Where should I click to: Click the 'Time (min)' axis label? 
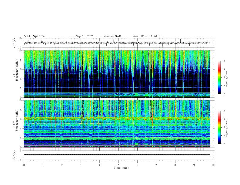pyautogui.click(x=121, y=168)
